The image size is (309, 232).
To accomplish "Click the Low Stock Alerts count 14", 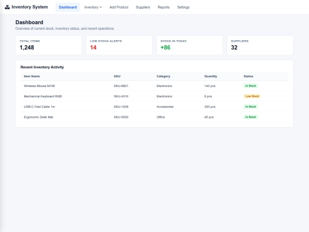I will point(93,48).
